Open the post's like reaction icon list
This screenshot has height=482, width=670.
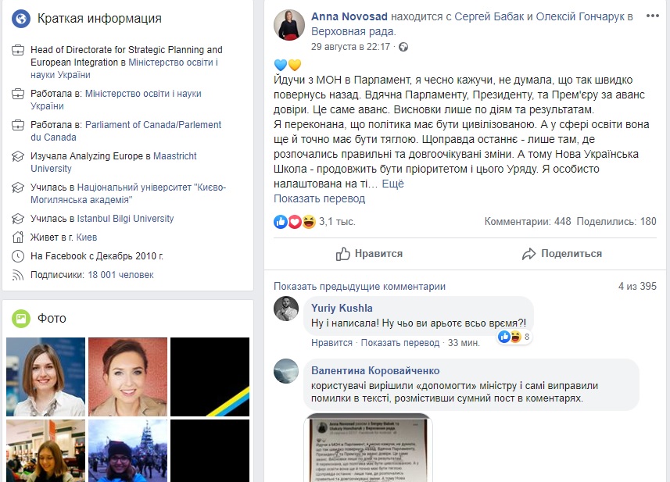281,222
